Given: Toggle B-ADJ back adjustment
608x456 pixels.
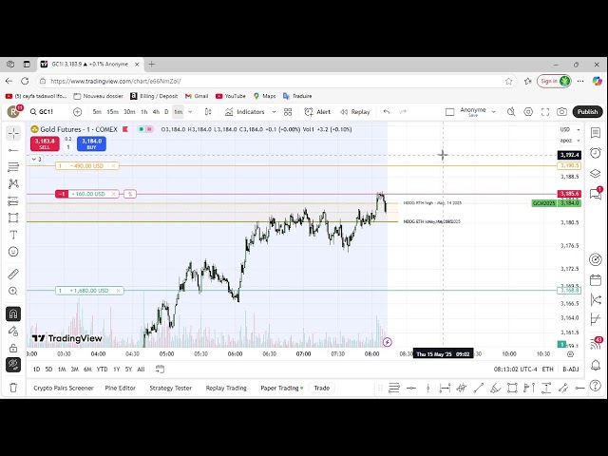Looking at the screenshot, I should (x=570, y=370).
